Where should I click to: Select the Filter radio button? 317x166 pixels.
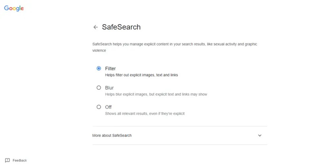[99, 68]
